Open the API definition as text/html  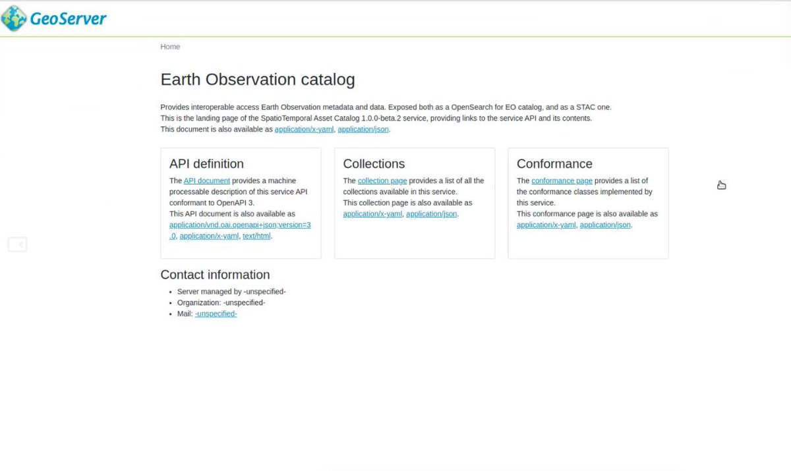click(256, 236)
